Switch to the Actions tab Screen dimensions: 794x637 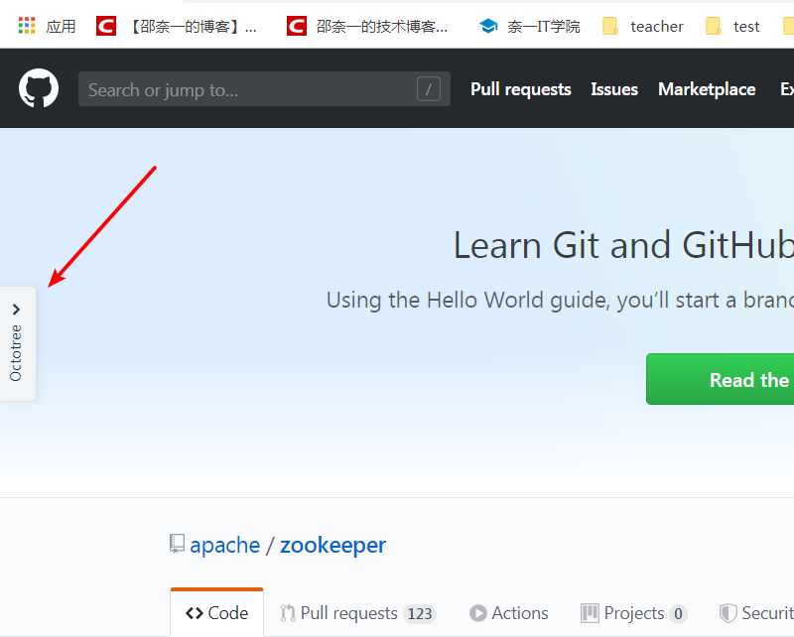508,613
